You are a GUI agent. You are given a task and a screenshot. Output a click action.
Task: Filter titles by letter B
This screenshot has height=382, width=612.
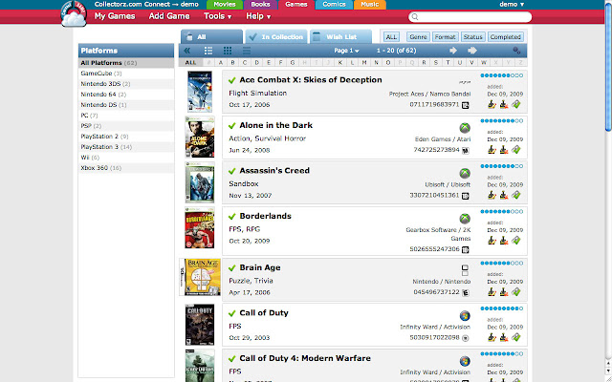pos(233,62)
